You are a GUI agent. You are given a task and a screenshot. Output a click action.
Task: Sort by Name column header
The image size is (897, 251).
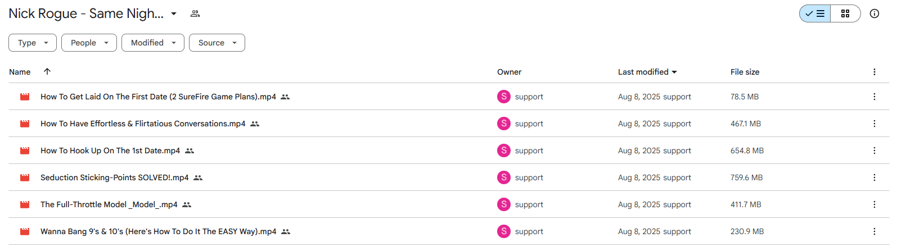(20, 72)
